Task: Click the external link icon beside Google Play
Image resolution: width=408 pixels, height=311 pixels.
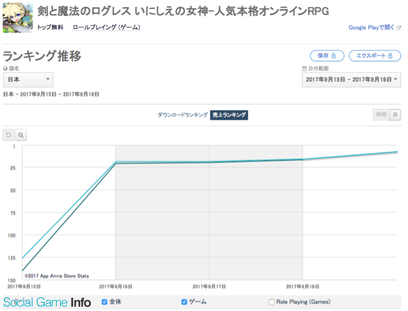Action: (x=398, y=28)
